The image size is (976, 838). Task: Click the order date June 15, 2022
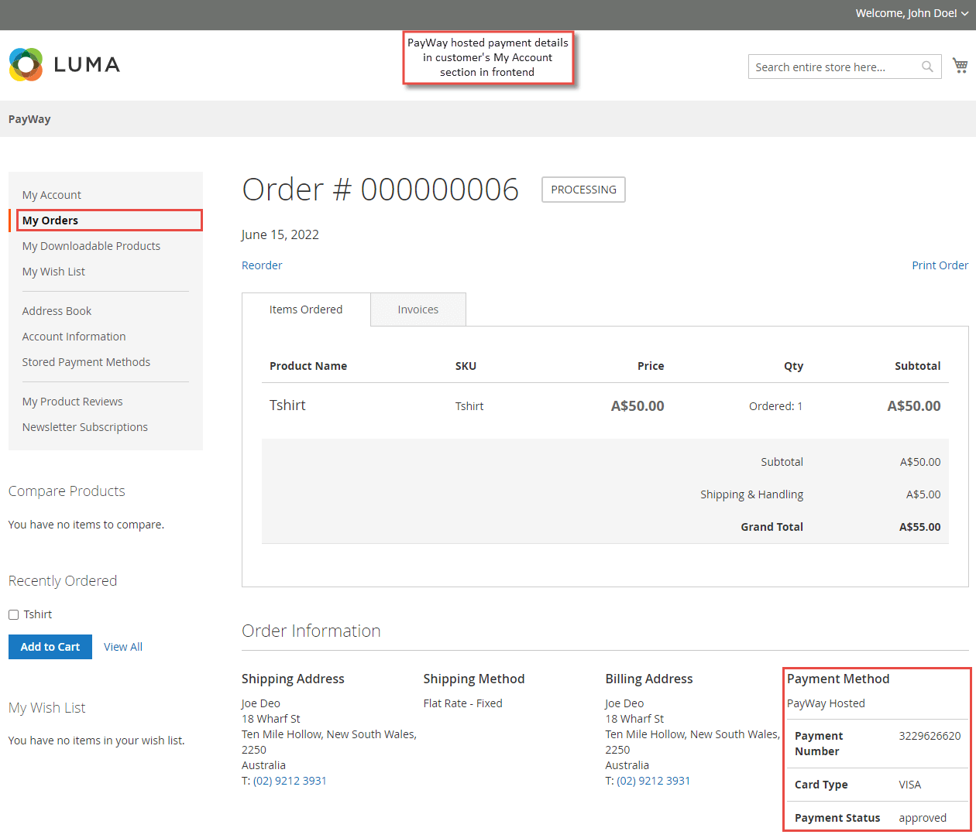click(x=280, y=234)
